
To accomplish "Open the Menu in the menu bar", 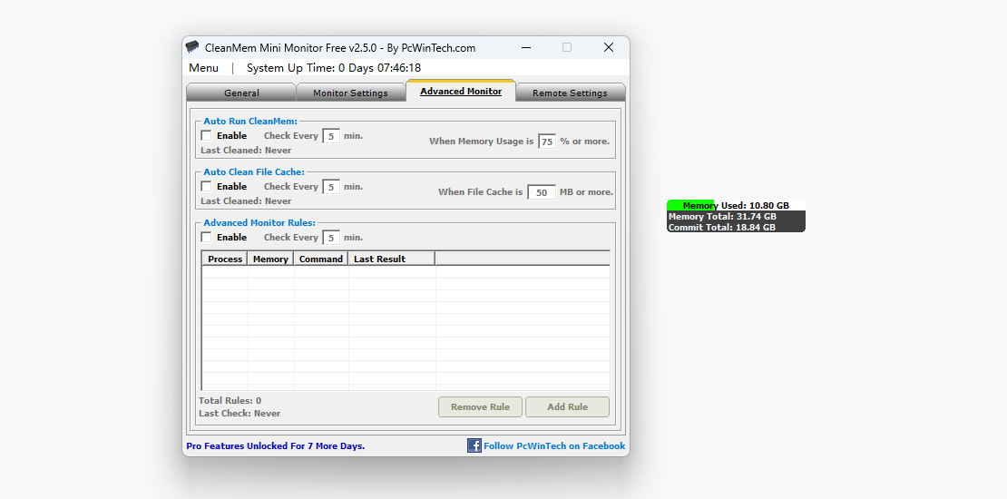I will pyautogui.click(x=203, y=68).
